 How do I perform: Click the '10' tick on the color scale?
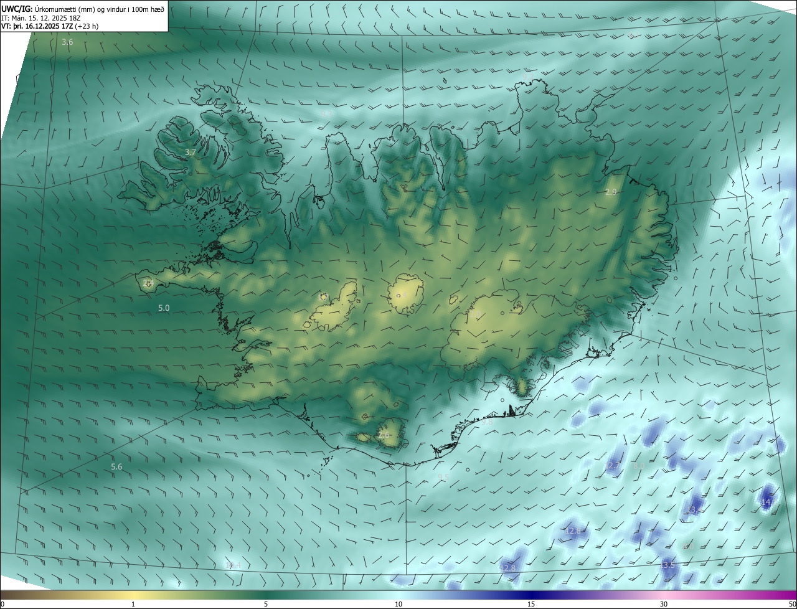pyautogui.click(x=398, y=605)
